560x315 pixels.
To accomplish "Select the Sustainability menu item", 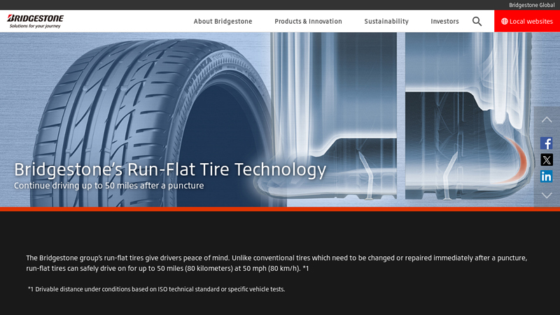I will pyautogui.click(x=386, y=22).
